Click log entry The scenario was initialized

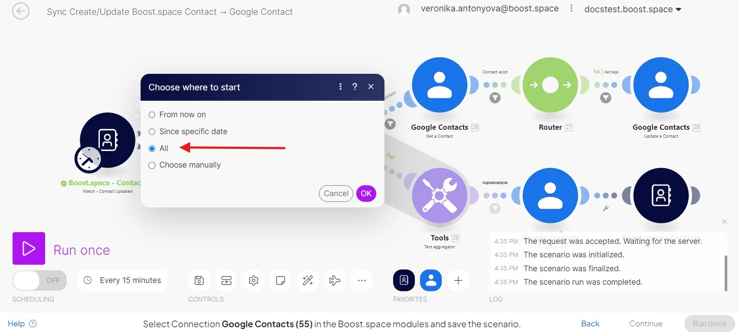point(574,255)
